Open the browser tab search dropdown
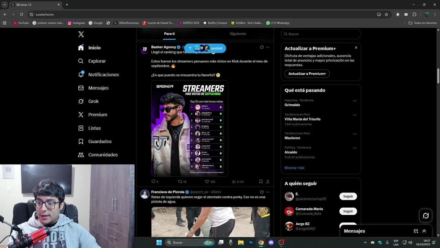This screenshot has width=440, height=248. click(4, 5)
